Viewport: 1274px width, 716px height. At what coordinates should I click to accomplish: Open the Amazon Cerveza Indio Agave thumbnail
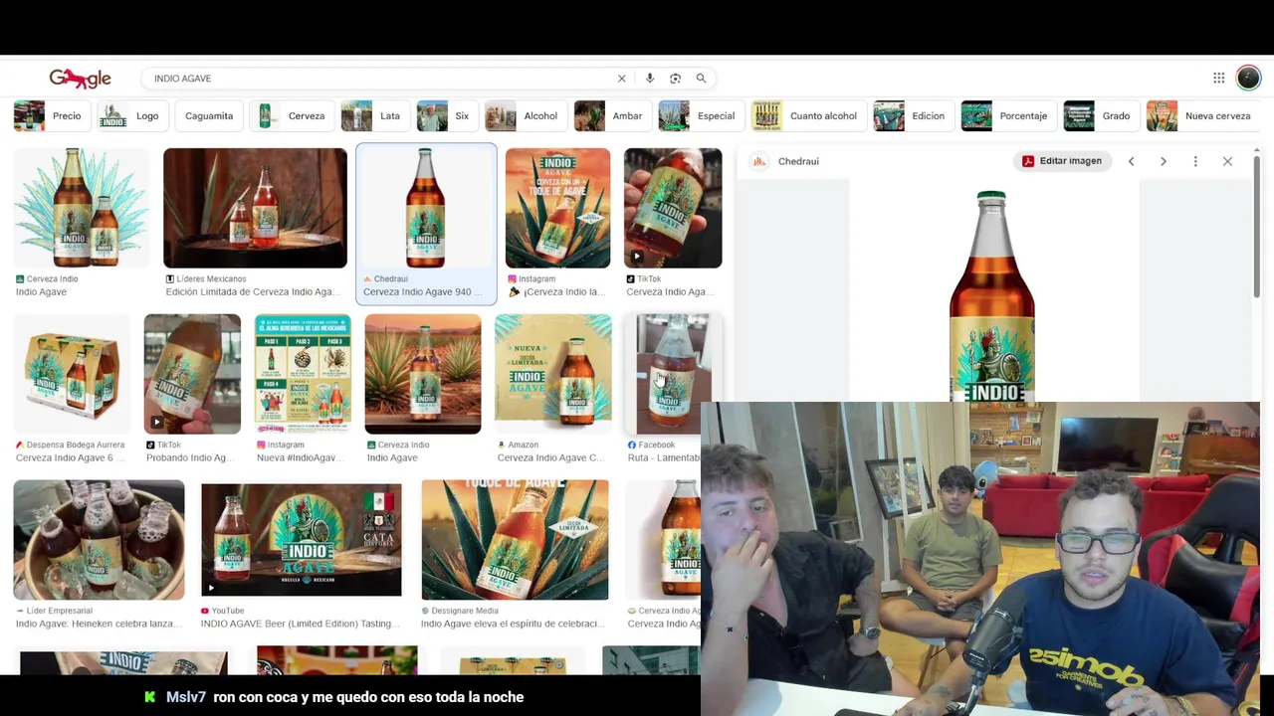pos(553,374)
